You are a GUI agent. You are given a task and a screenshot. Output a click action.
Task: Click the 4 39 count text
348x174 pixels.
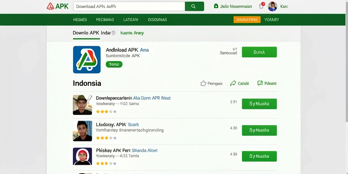coord(233,154)
